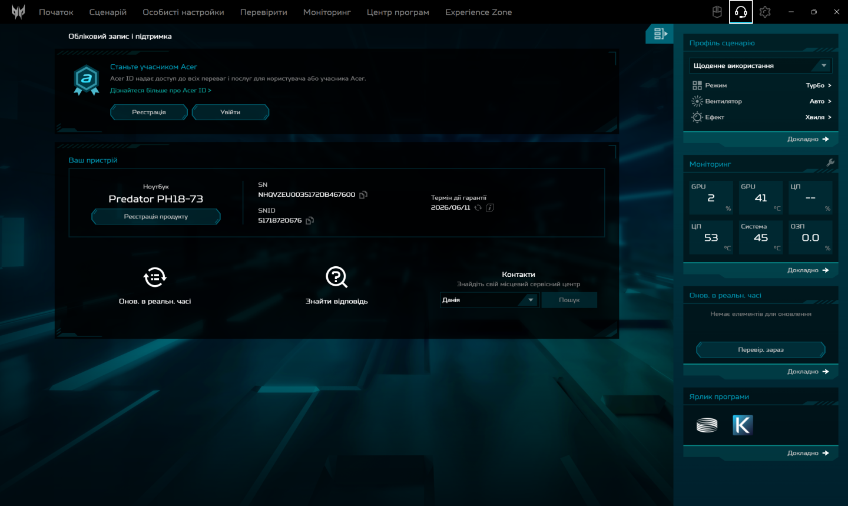This screenshot has height=506, width=848.
Task: Open the mouse device icon in the top bar
Action: tap(717, 12)
